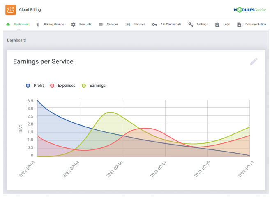The image size is (272, 199).
Task: Go to Pricing Groups tab
Action: point(54,25)
